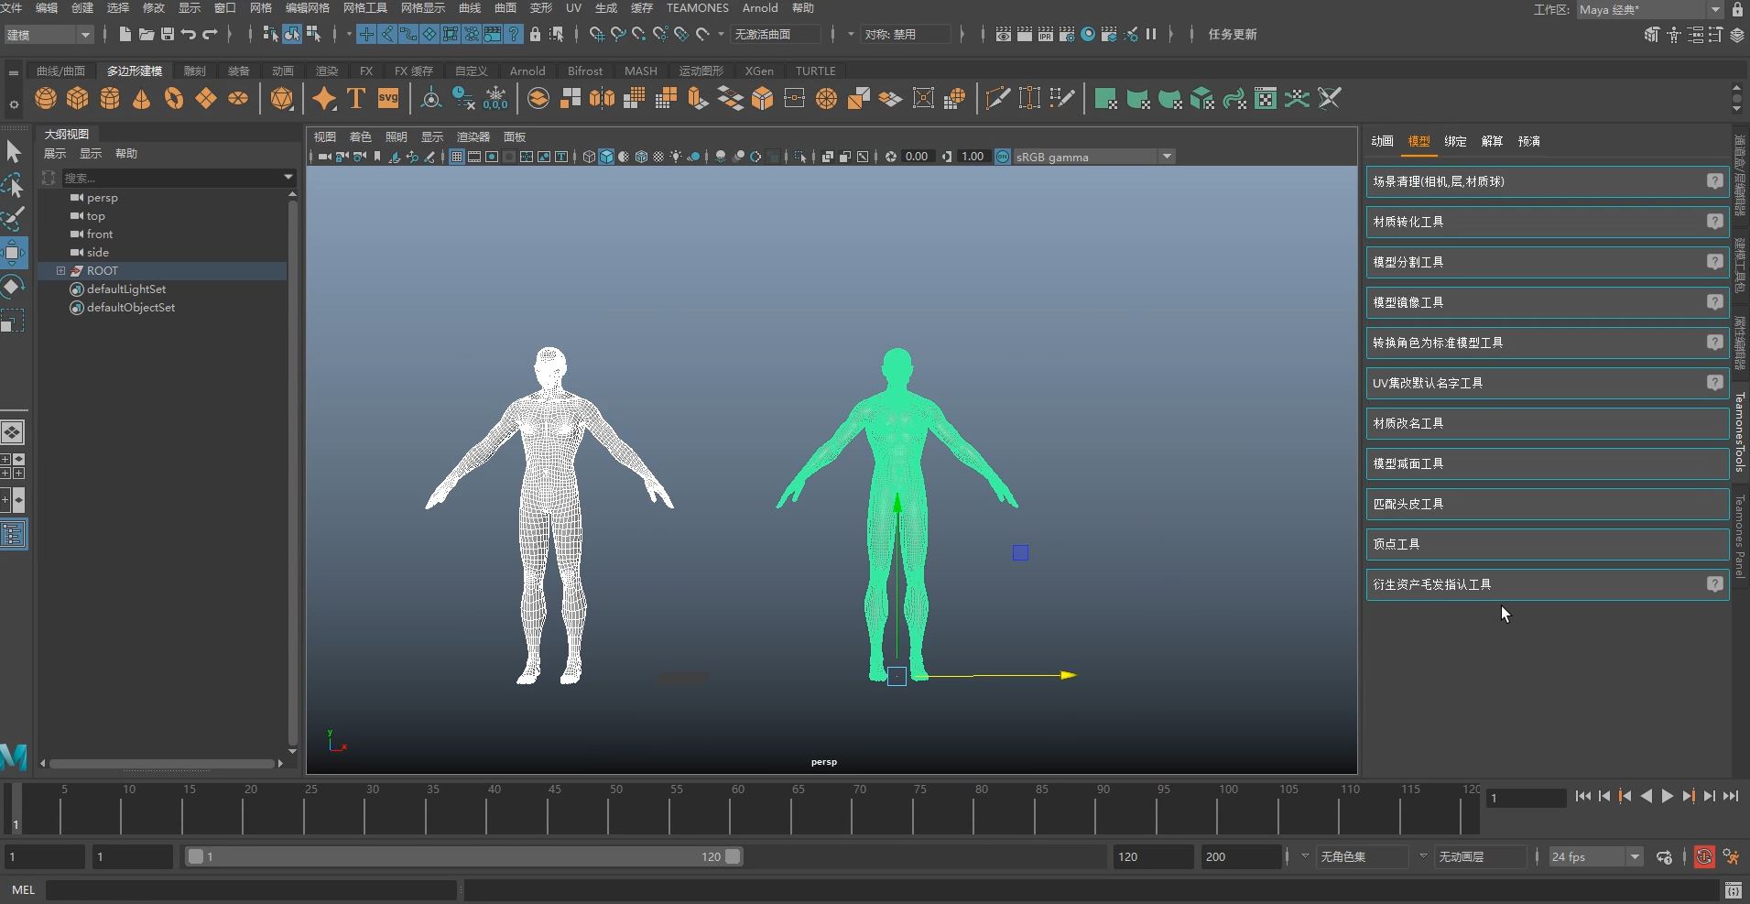Expand the ROOT node in outliner
The image size is (1750, 904).
coord(60,271)
